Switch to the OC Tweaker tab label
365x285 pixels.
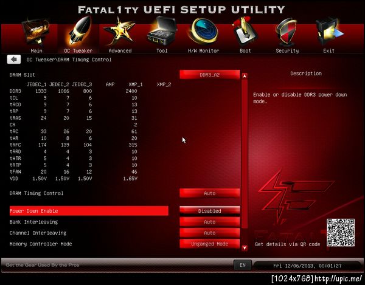(x=78, y=50)
